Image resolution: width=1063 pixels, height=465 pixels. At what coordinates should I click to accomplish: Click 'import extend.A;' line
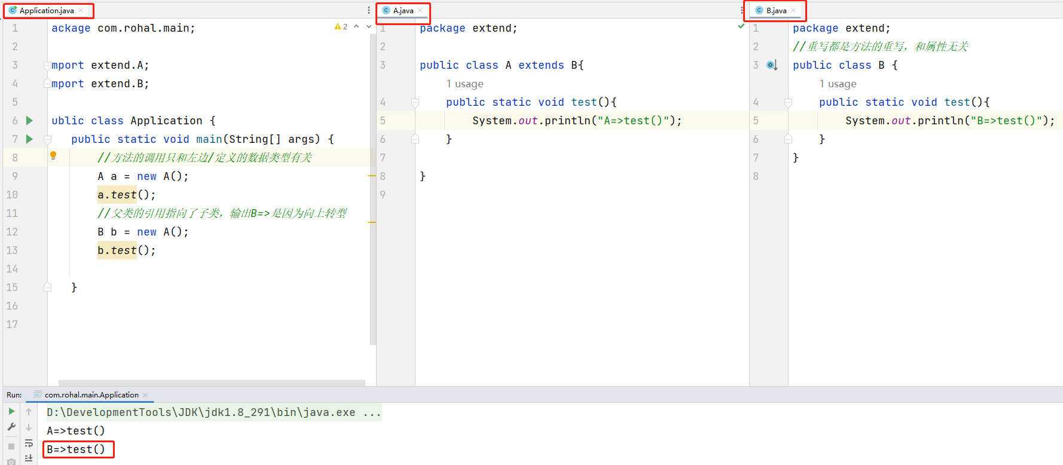pyautogui.click(x=100, y=65)
